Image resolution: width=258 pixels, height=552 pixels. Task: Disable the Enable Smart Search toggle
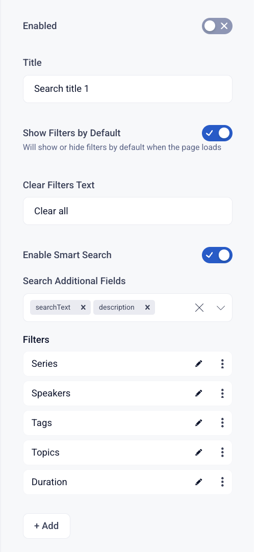pos(217,255)
